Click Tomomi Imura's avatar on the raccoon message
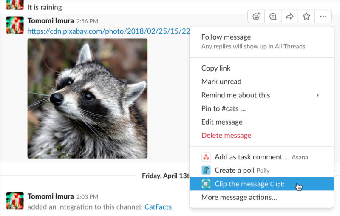The height and width of the screenshot is (216, 340). coord(15,25)
